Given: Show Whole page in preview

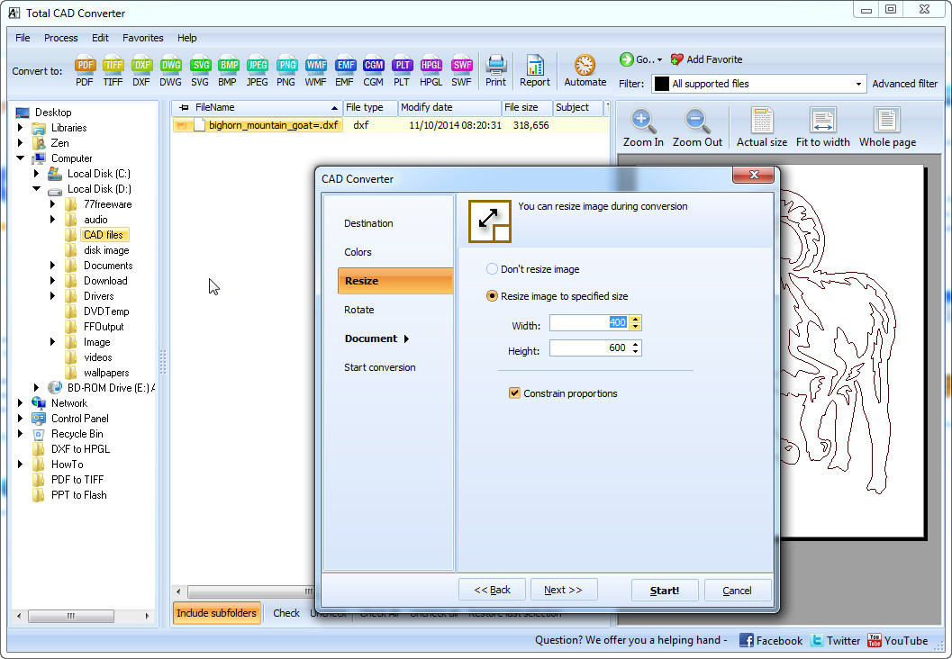Looking at the screenshot, I should coord(887,128).
